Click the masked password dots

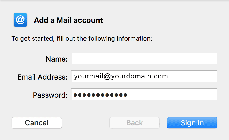pyautogui.click(x=100, y=95)
